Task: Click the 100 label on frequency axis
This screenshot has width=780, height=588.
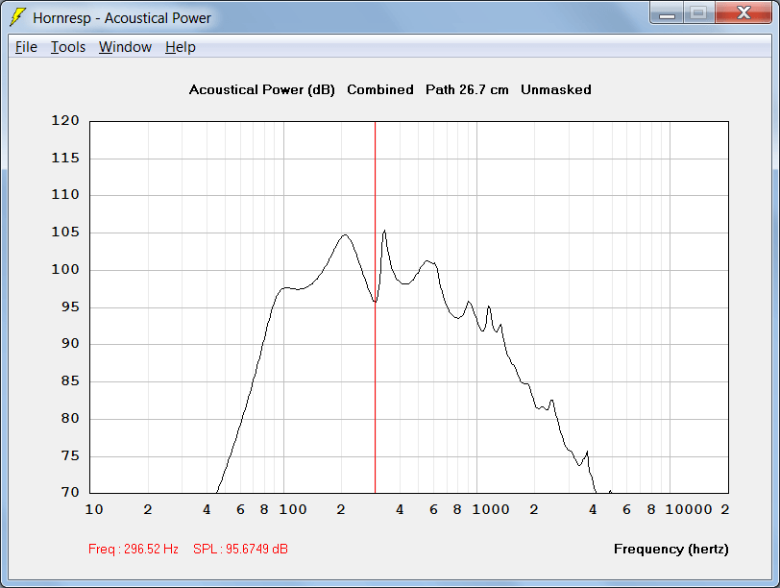Action: (292, 510)
